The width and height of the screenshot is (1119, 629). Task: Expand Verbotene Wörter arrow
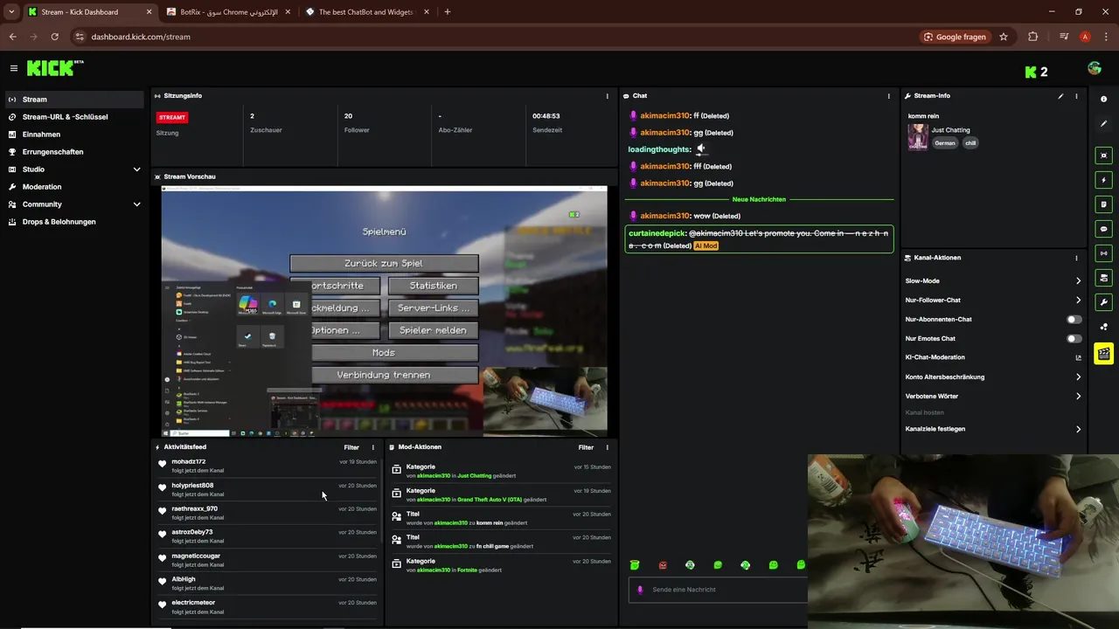[x=1078, y=397]
